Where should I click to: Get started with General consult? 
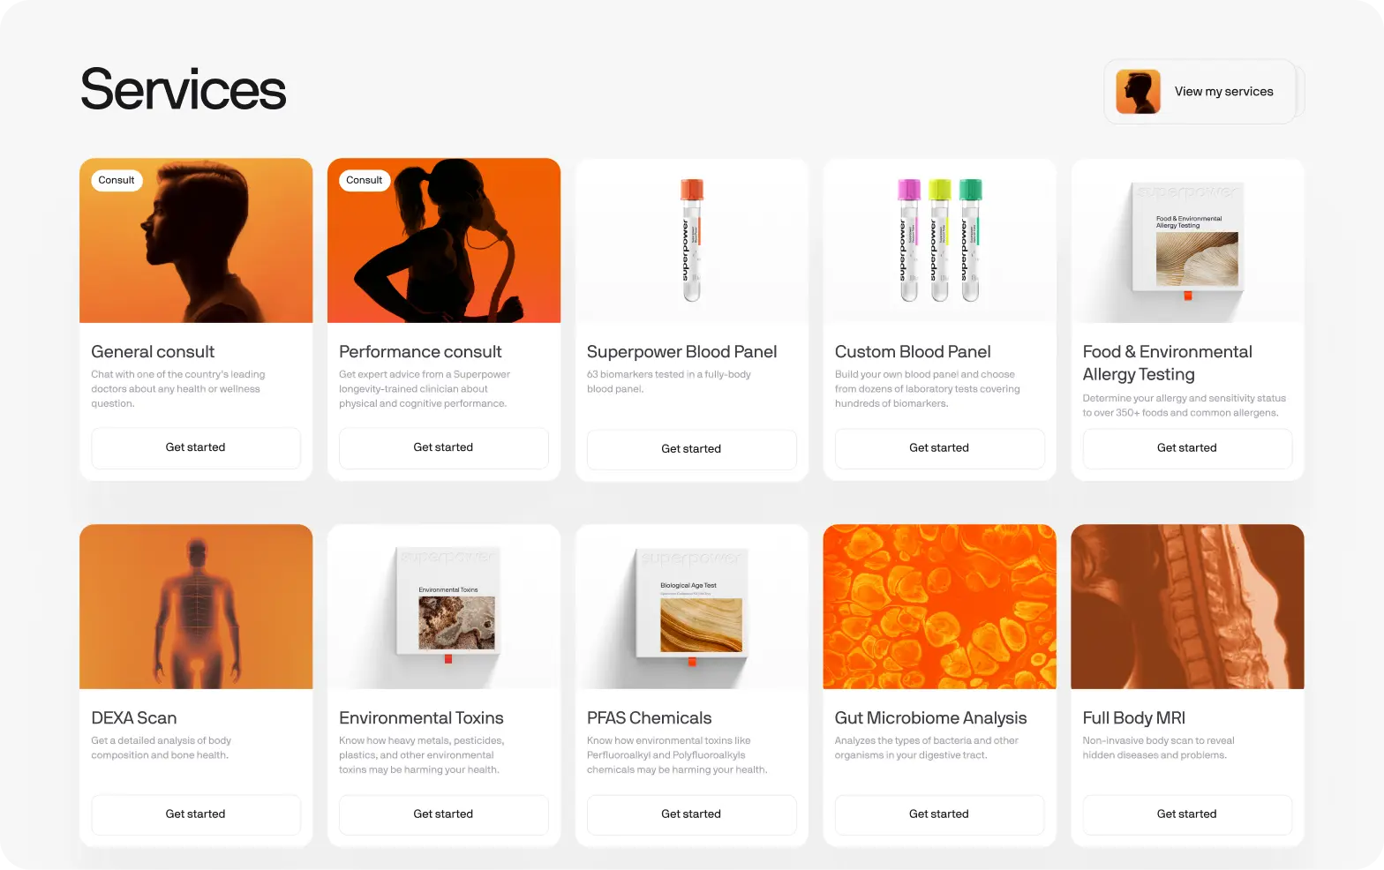tap(196, 447)
